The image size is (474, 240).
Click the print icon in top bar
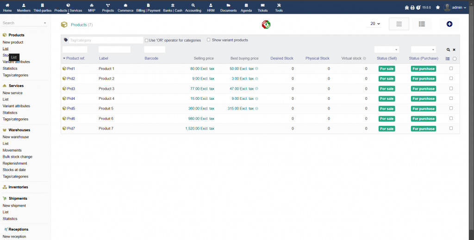(412, 7)
